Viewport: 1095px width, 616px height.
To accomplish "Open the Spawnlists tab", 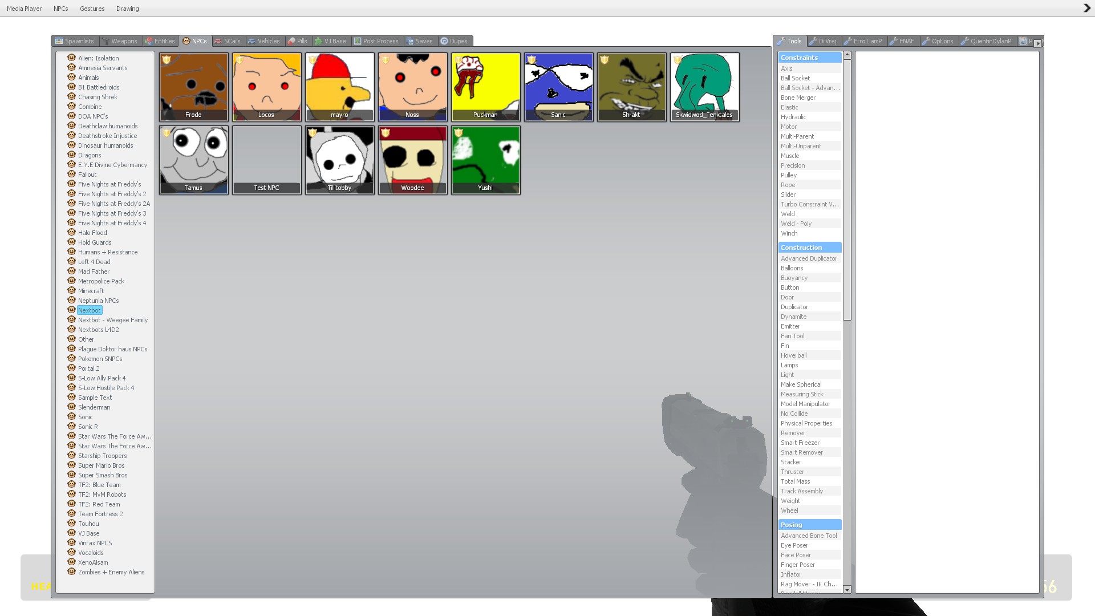I will pyautogui.click(x=75, y=41).
